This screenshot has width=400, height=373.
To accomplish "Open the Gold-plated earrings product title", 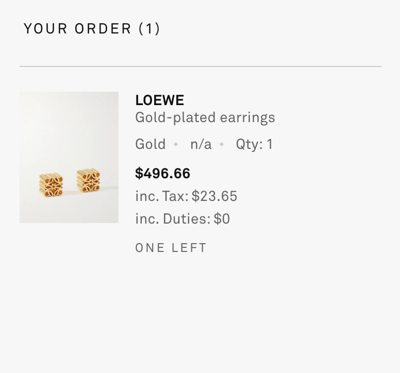I will tap(205, 117).
